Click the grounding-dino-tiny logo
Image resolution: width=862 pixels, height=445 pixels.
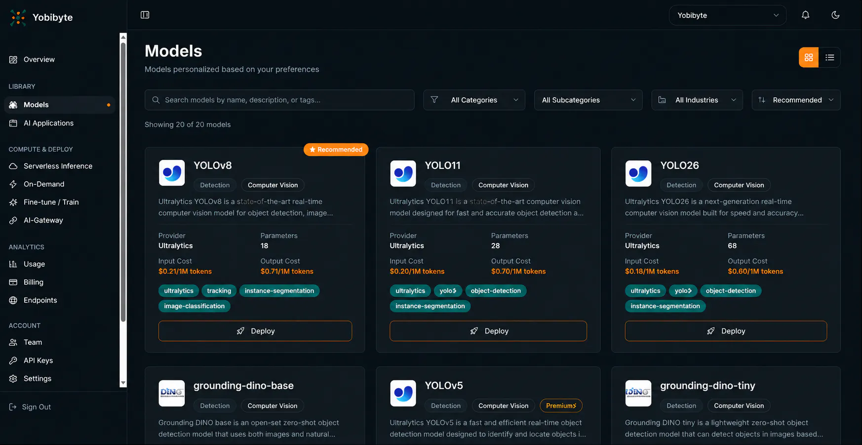click(638, 393)
